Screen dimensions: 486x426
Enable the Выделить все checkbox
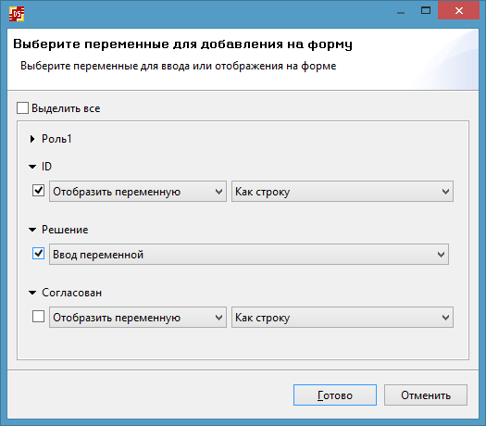click(22, 108)
